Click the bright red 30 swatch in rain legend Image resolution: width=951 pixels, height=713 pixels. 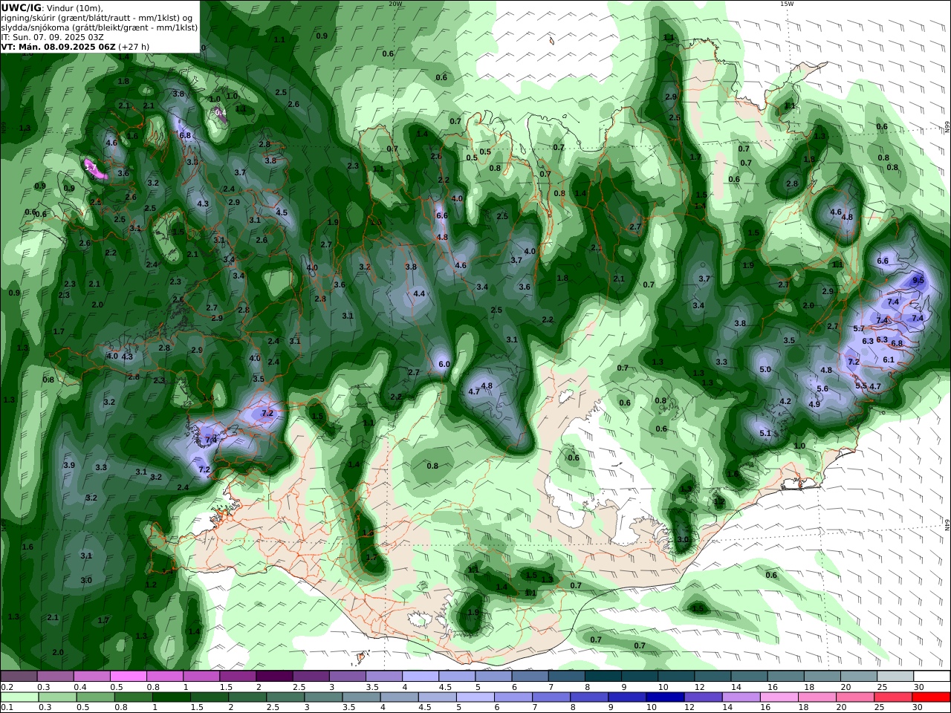pos(932,697)
